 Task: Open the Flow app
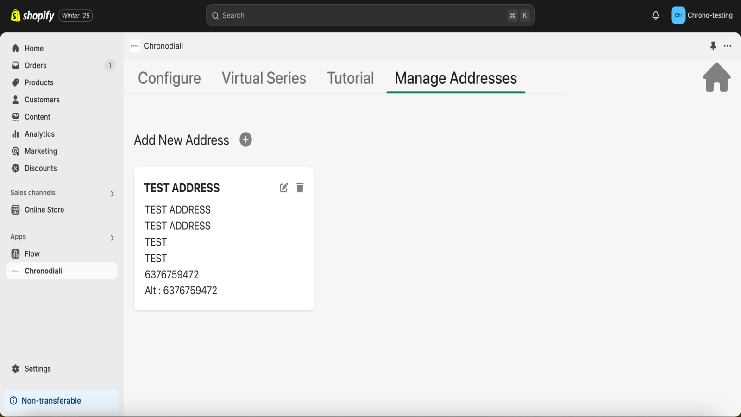[x=32, y=253]
